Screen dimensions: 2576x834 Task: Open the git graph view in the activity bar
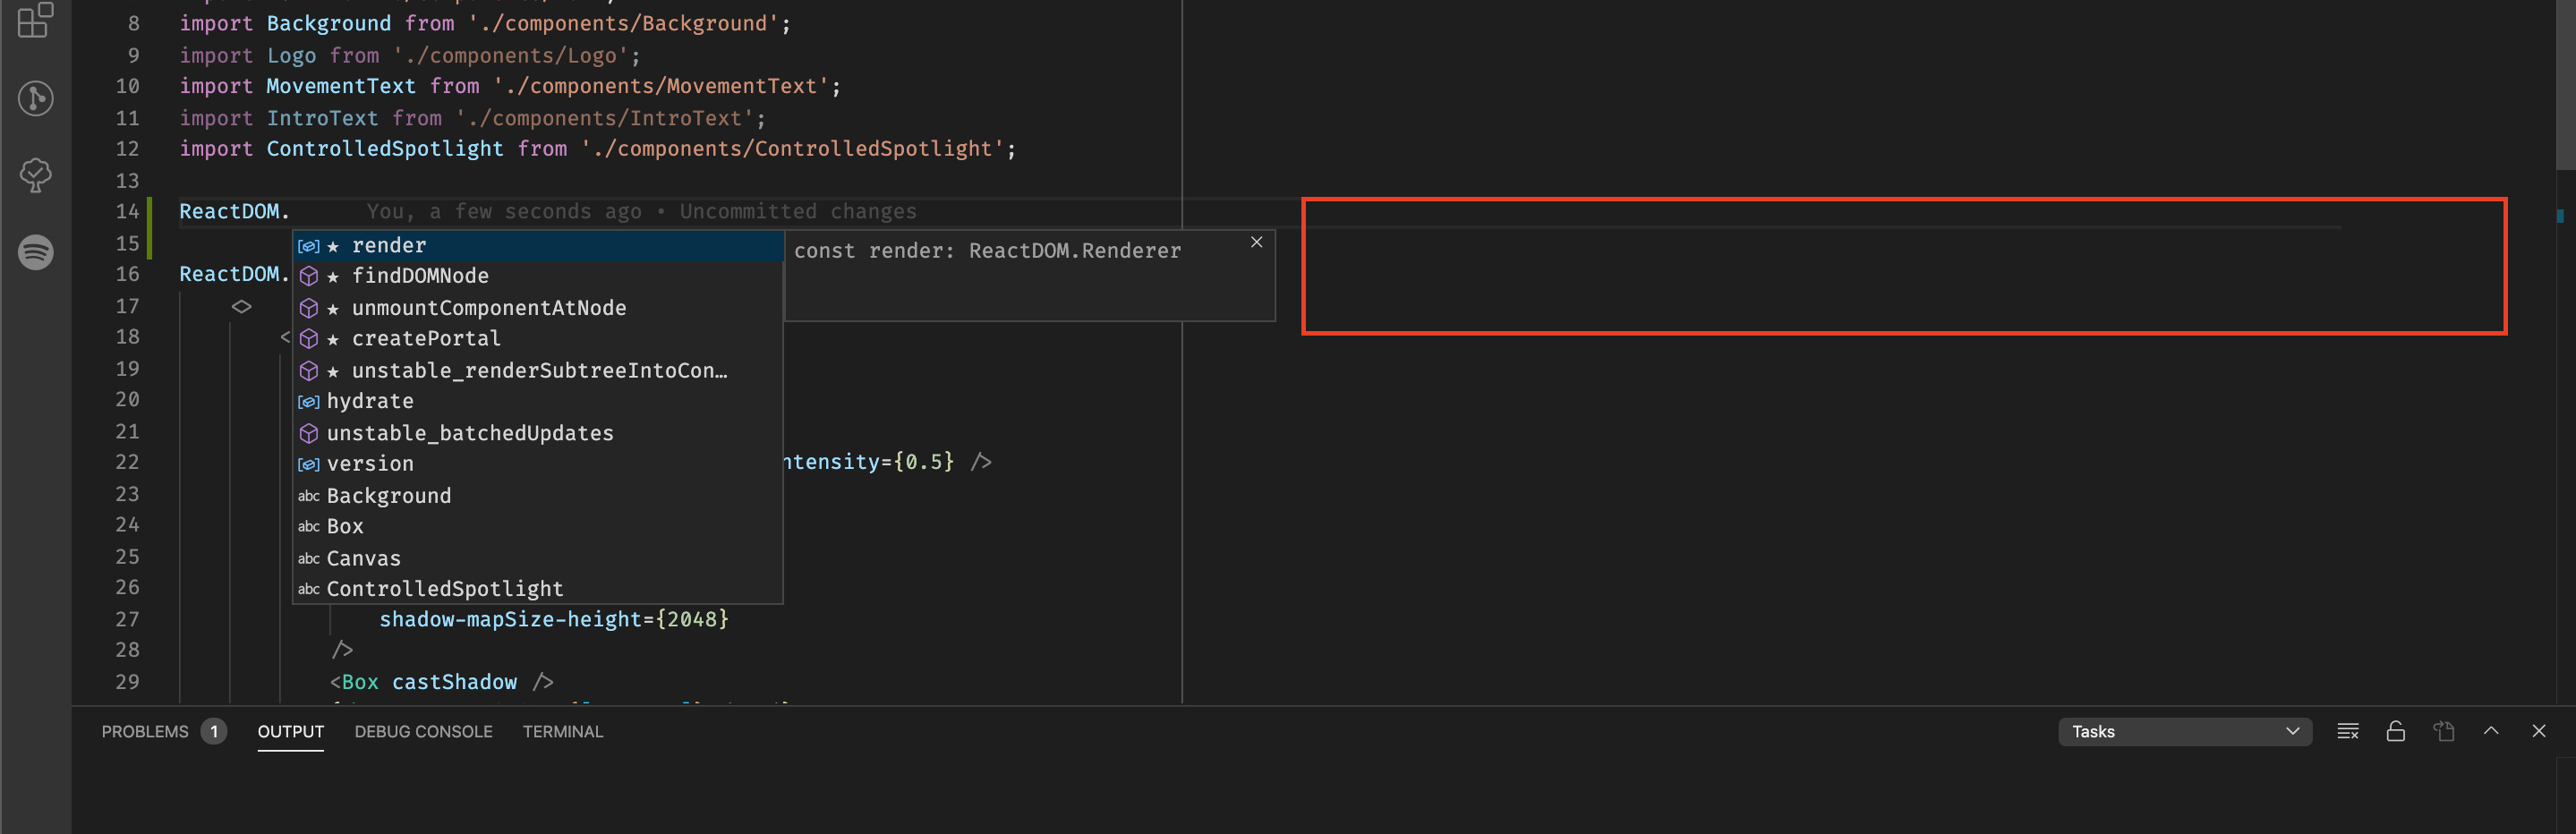(35, 98)
